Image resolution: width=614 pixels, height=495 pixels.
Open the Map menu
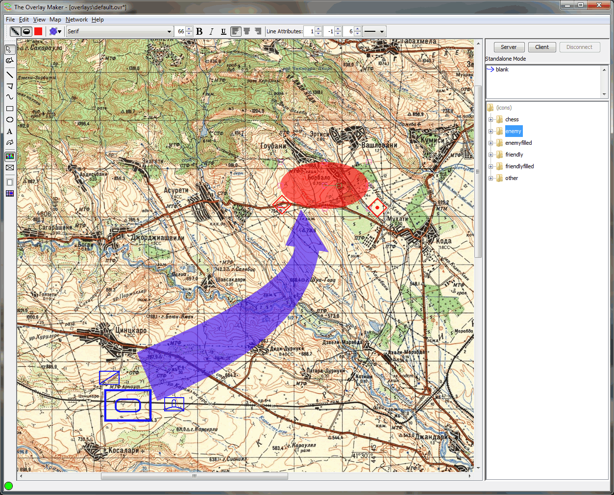coord(55,20)
